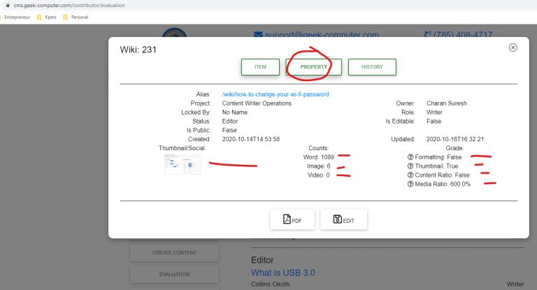Image resolution: width=537 pixels, height=290 pixels.
Task: Click the lock icon in address bar
Action: pyautogui.click(x=8, y=5)
